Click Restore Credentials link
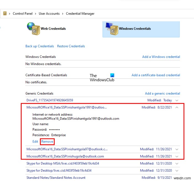The image size is (194, 181). click(71, 46)
